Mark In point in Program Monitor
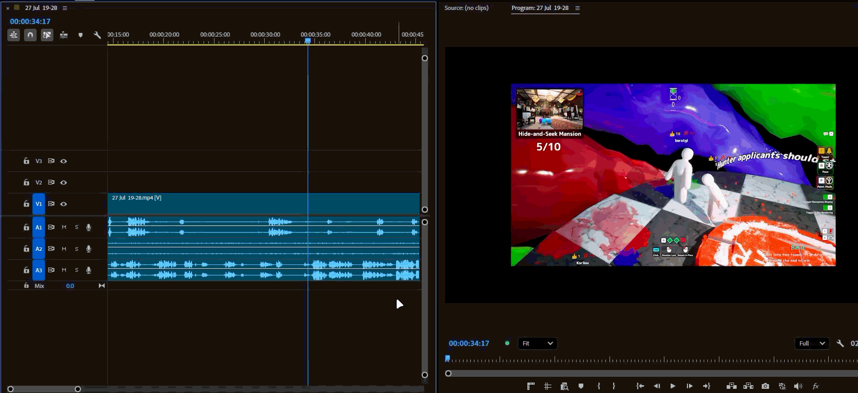Screen dimensions: 858x393 pos(599,386)
